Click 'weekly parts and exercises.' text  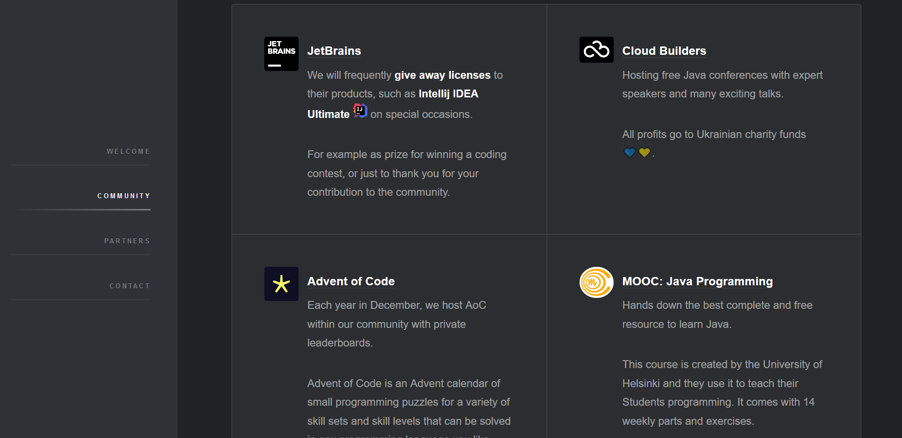tap(688, 421)
